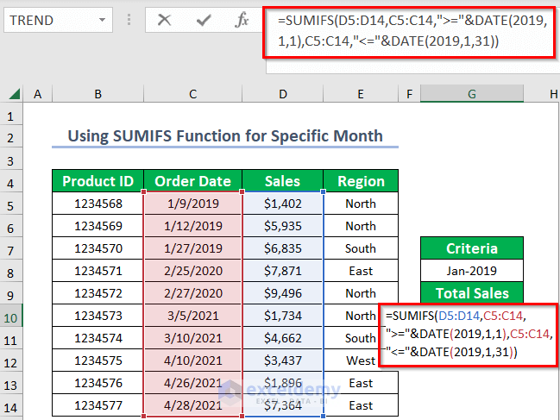This screenshot has height=420, width=560.
Task: Click the Enter checkmark formula icon
Action: pos(204,20)
